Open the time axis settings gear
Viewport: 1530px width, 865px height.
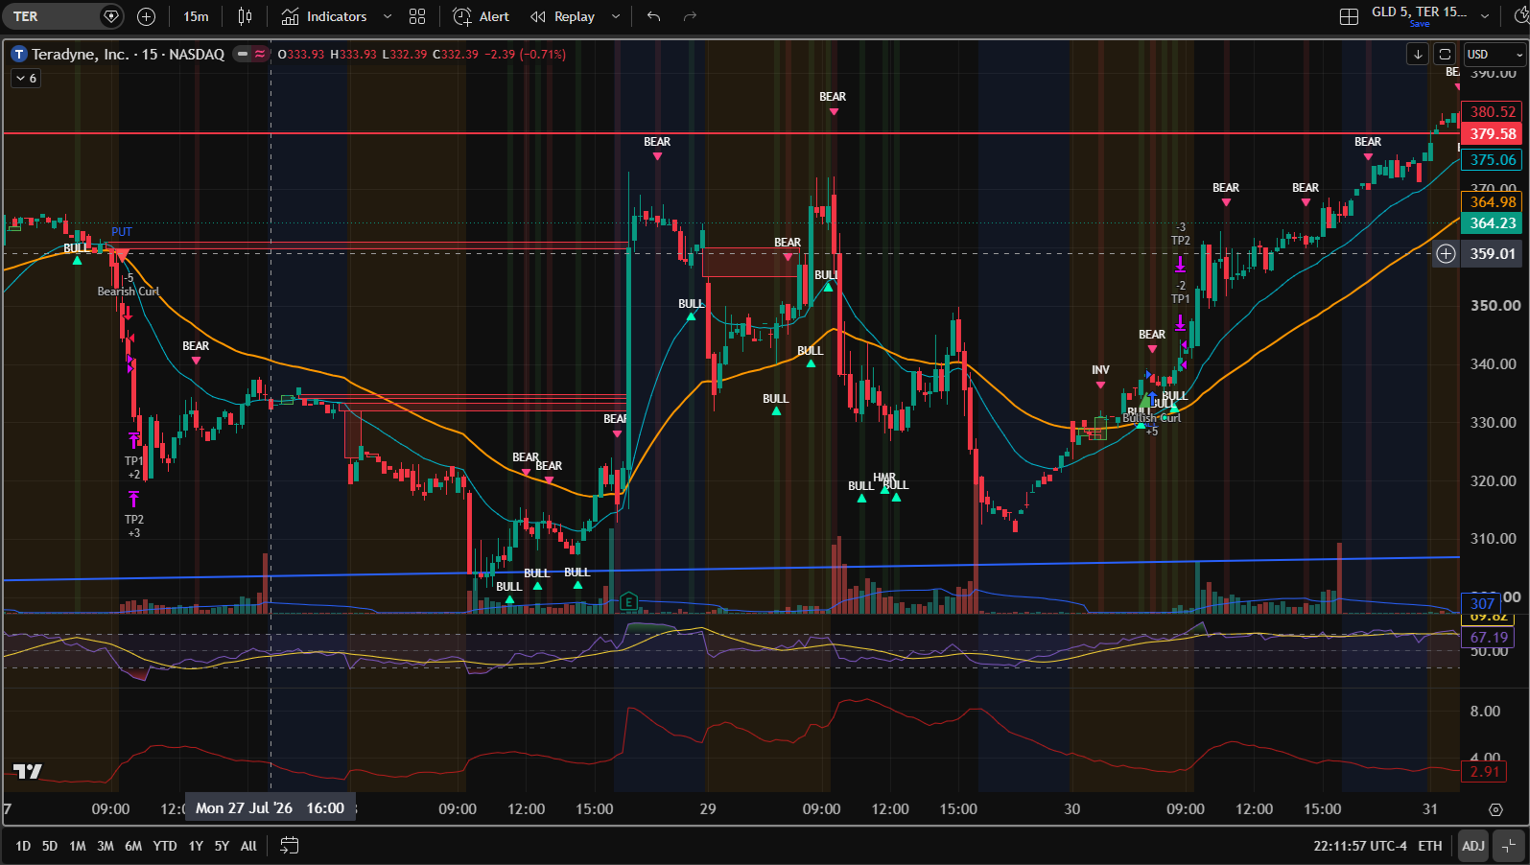click(1495, 809)
